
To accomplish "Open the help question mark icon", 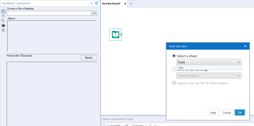I will (3, 30).
